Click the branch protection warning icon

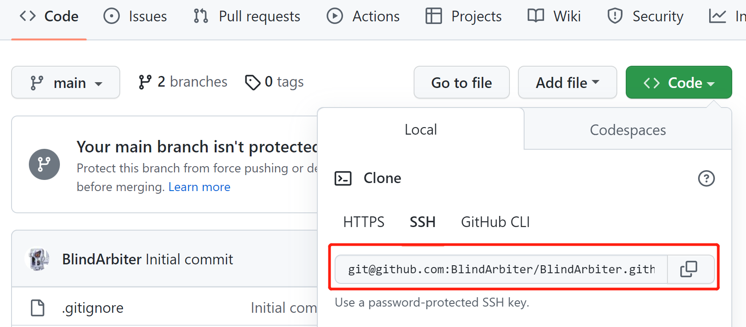click(x=44, y=164)
